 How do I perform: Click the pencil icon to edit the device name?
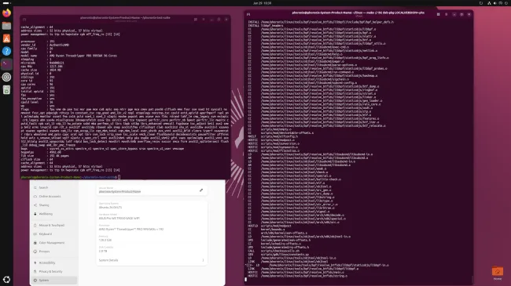click(x=201, y=190)
